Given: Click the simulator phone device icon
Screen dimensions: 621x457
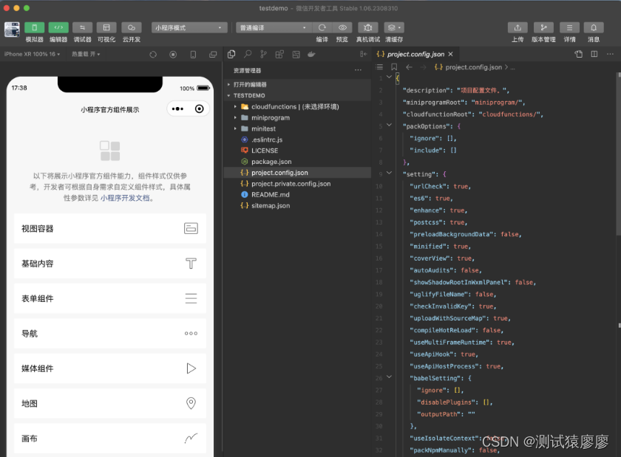Looking at the screenshot, I should click(x=193, y=55).
